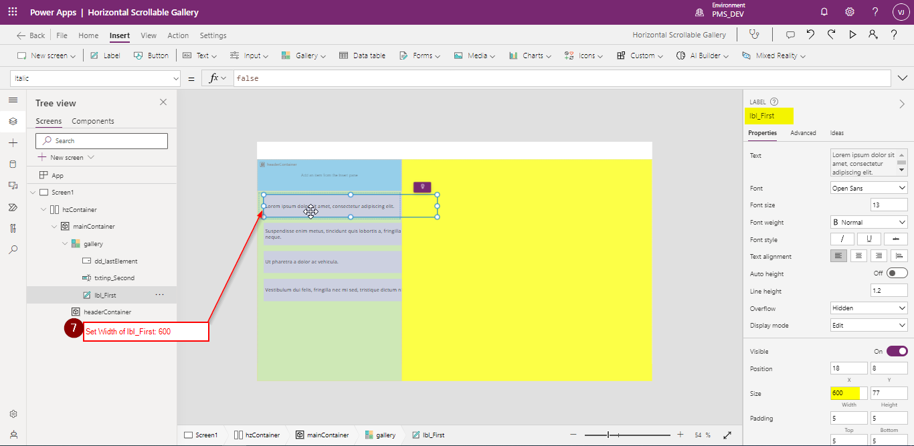Click the Environment globe icon
This screenshot has width=914, height=446.
coord(700,12)
